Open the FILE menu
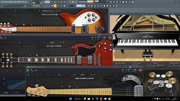 click(2, 2)
